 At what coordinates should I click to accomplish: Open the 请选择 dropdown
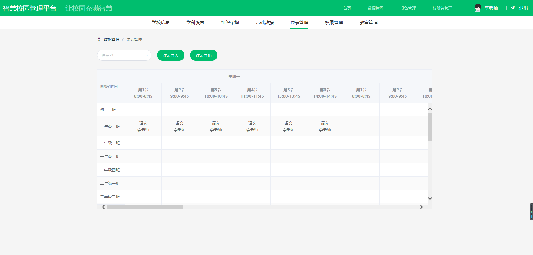[124, 55]
